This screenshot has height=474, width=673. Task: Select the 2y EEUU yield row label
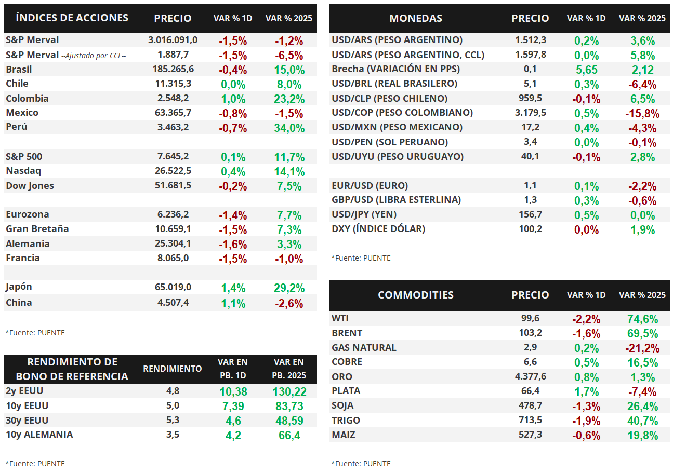[24, 391]
